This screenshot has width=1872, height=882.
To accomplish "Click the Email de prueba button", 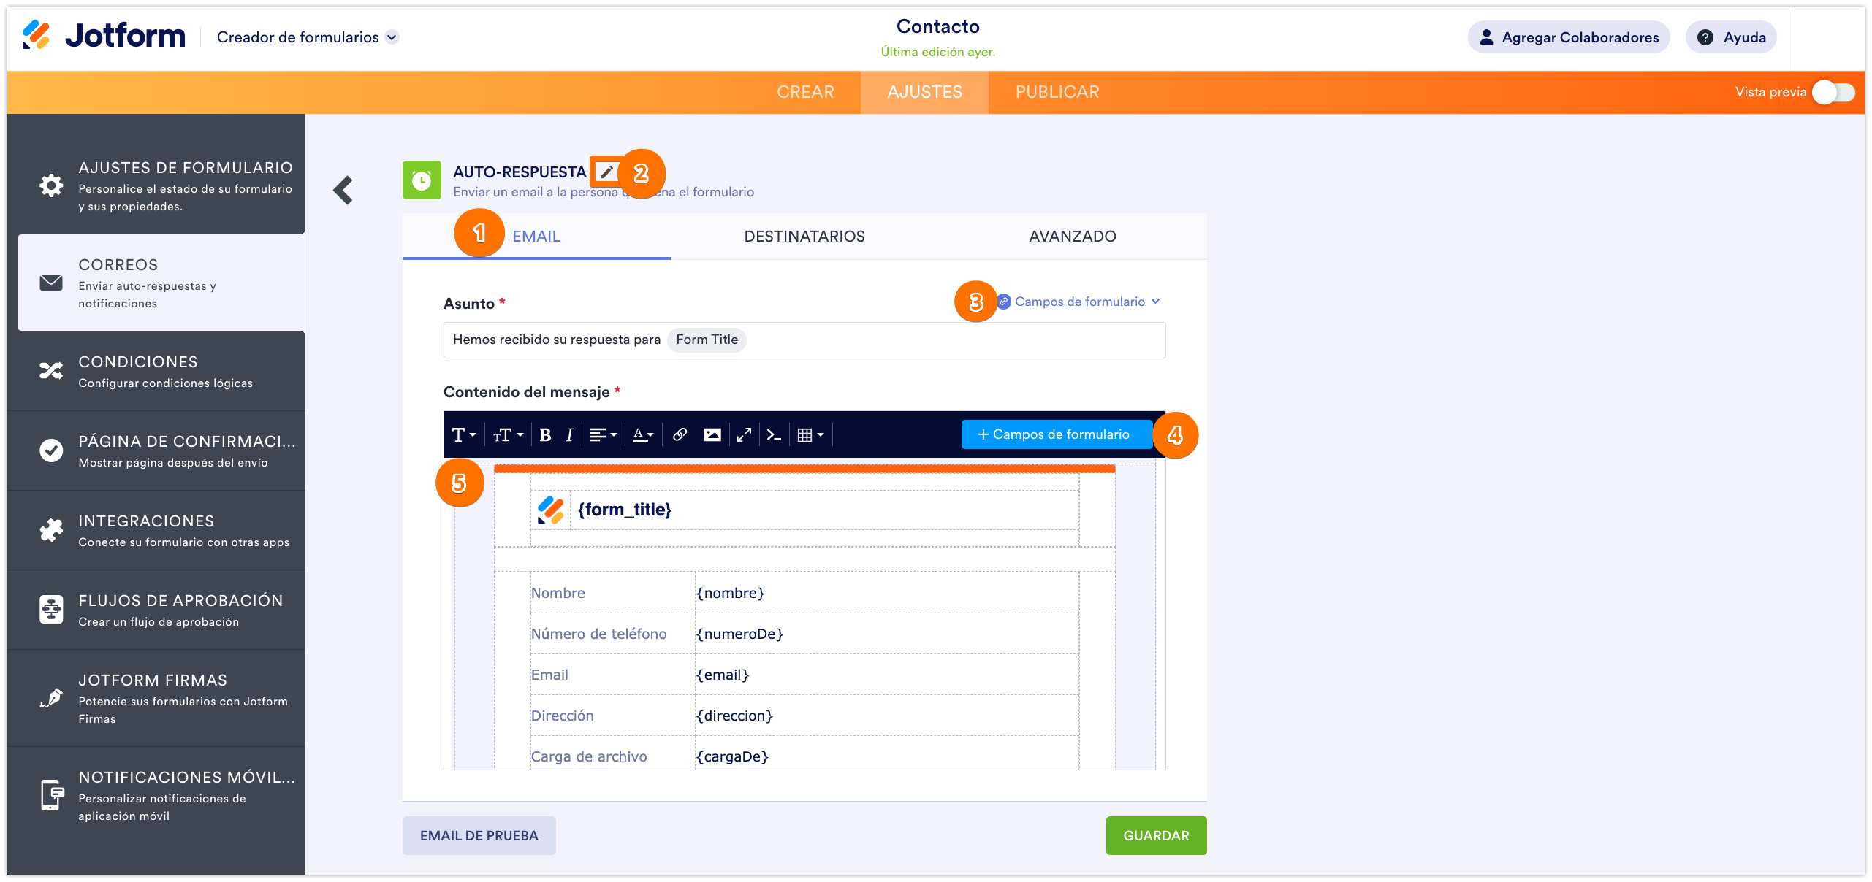I will [x=479, y=835].
